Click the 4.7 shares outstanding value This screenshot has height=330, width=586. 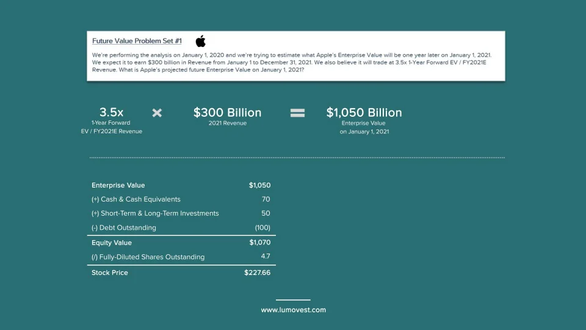tap(266, 257)
